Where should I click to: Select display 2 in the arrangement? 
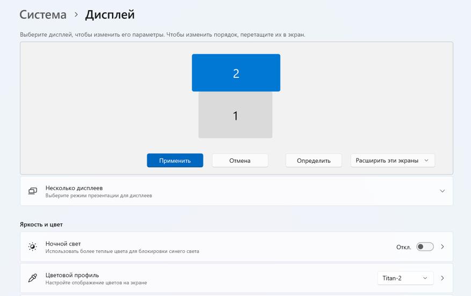(x=236, y=73)
